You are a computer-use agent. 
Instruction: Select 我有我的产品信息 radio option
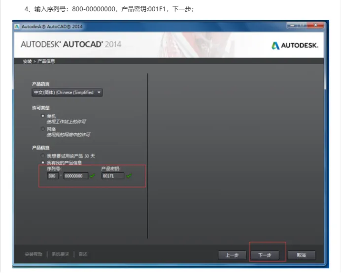click(x=43, y=162)
